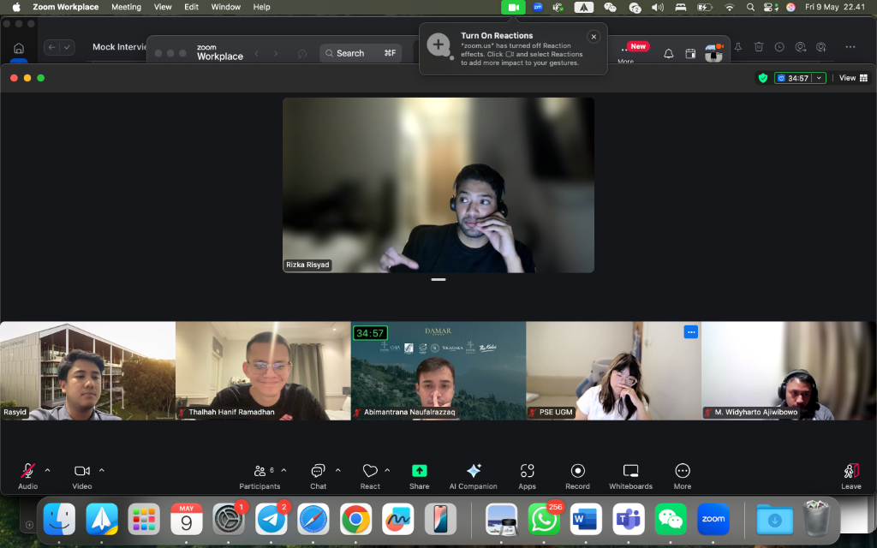Open the Meeting menu
The image size is (877, 548).
click(126, 7)
